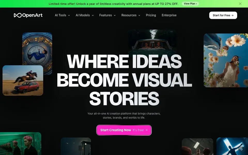Click the 'WHERE IDEAS BECOME VISUAL STORIES' headline
This screenshot has width=248, height=155.
click(x=124, y=80)
